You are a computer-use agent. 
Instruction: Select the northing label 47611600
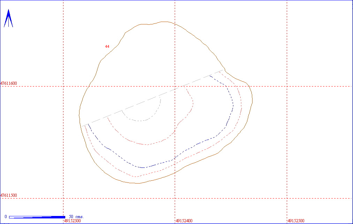9,83
